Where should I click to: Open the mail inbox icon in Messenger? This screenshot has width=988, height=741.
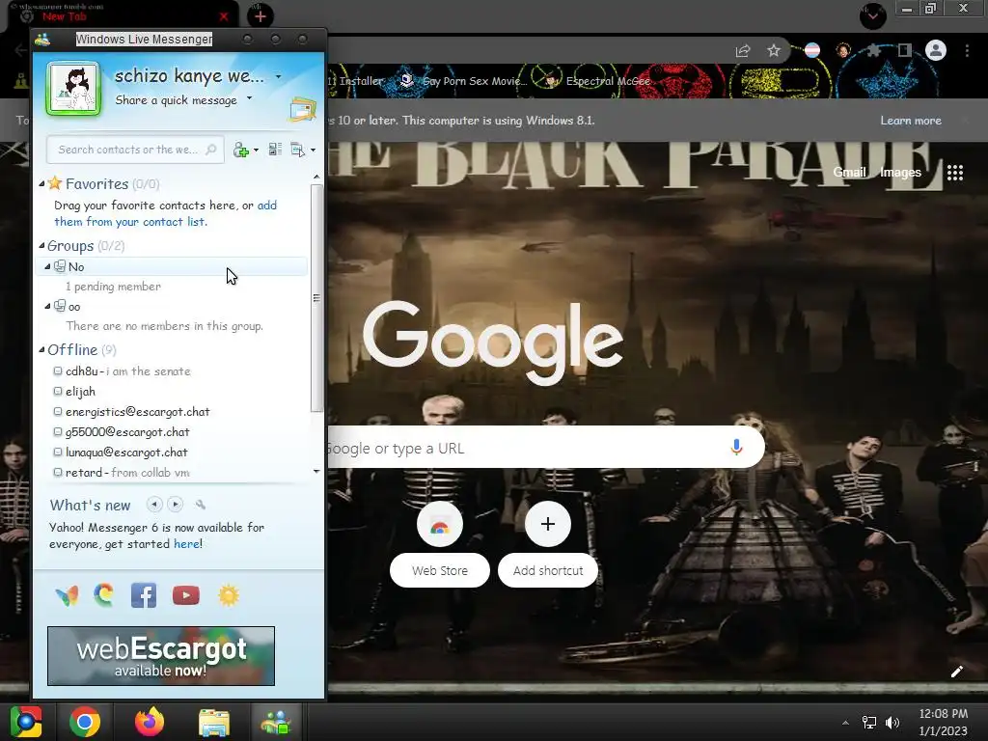[x=302, y=110]
